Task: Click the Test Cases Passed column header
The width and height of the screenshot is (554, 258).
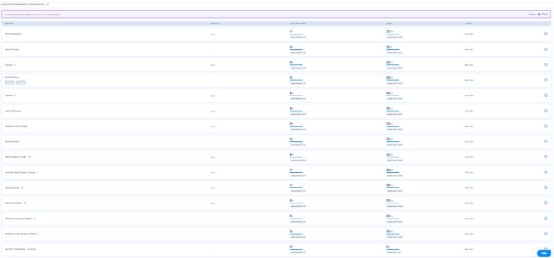Action: [x=298, y=24]
